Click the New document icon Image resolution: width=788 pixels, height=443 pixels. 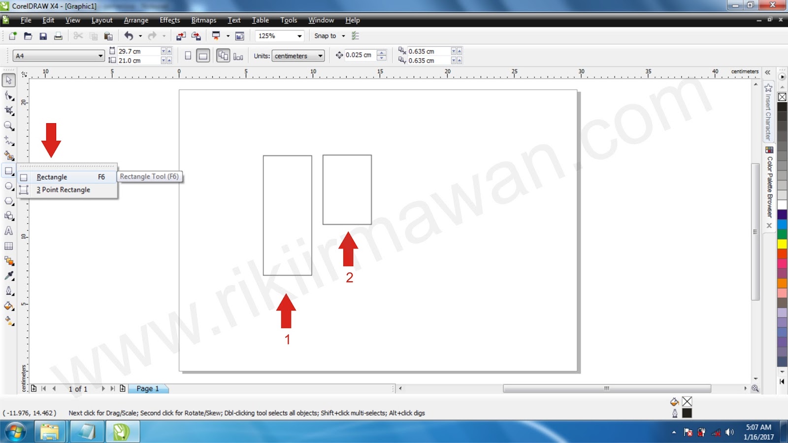tap(13, 36)
